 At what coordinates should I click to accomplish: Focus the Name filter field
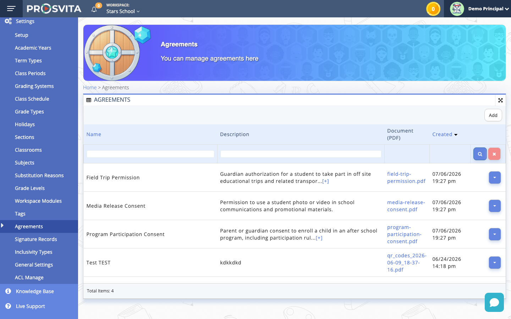click(x=150, y=154)
